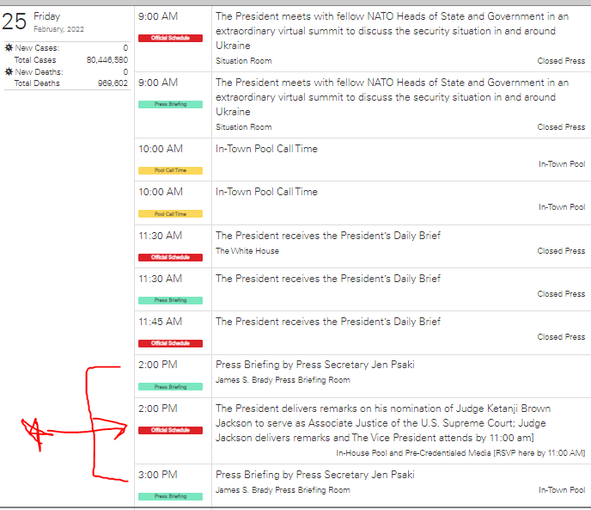This screenshot has height=510, width=591.
Task: Click Official Schedule tag under 11:45 AM
Action: pos(170,343)
